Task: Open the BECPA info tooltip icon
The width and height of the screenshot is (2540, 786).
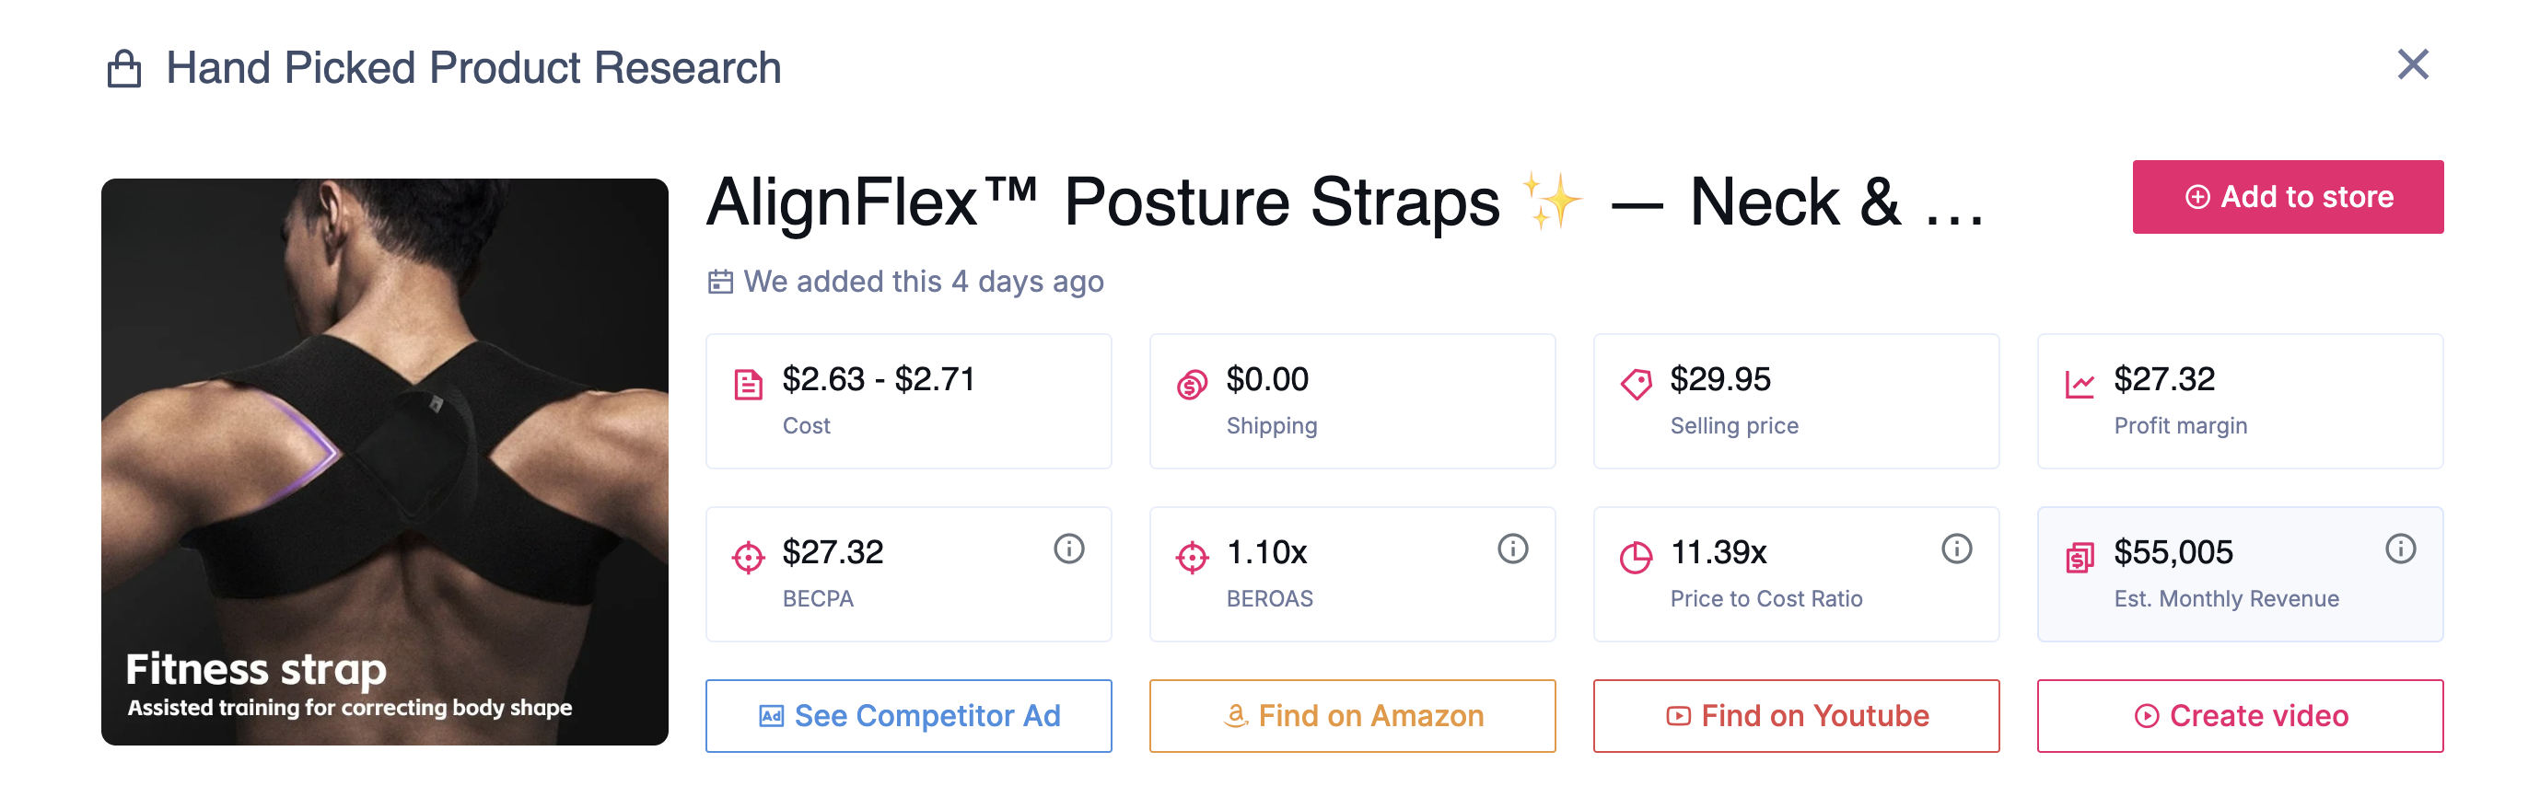Action: pyautogui.click(x=1071, y=549)
